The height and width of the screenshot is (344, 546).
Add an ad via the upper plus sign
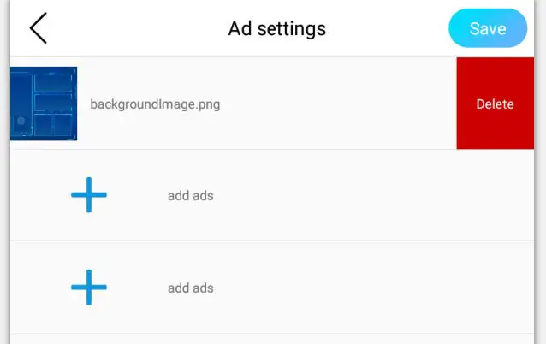click(89, 195)
